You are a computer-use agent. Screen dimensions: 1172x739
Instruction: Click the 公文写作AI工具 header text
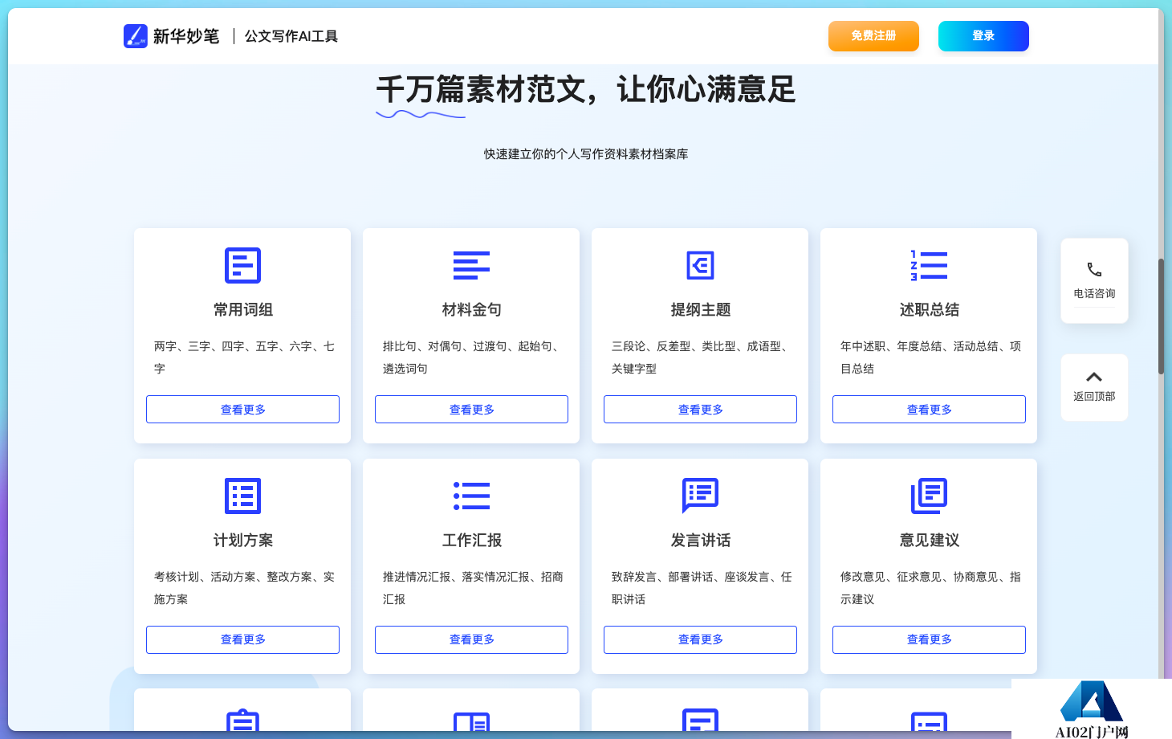[291, 36]
